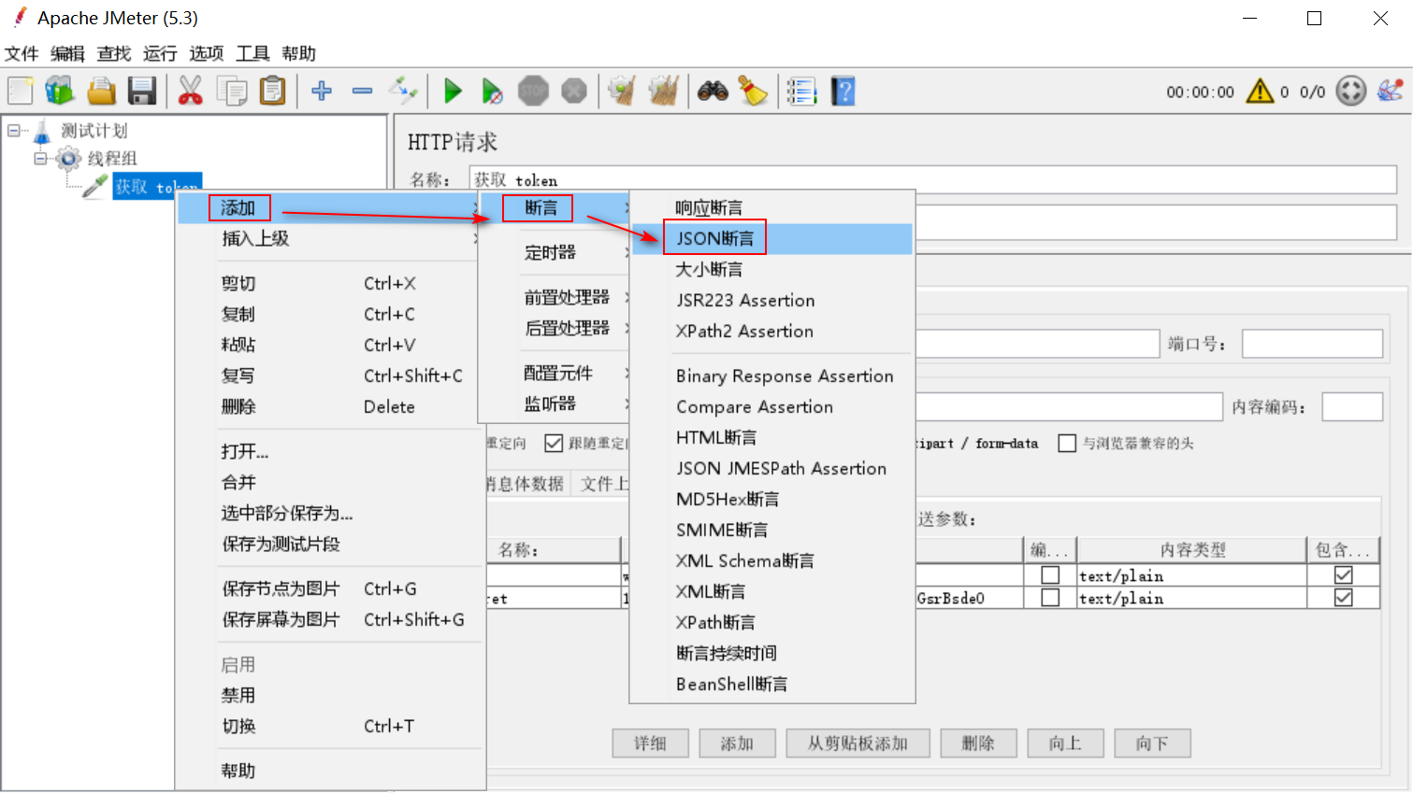Click the yellow warning triangle log icon

pyautogui.click(x=1260, y=91)
